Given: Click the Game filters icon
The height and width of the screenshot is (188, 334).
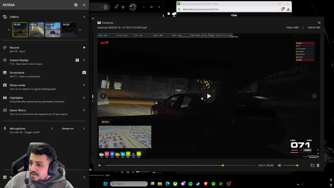Looking at the screenshot, I should pos(5,110).
